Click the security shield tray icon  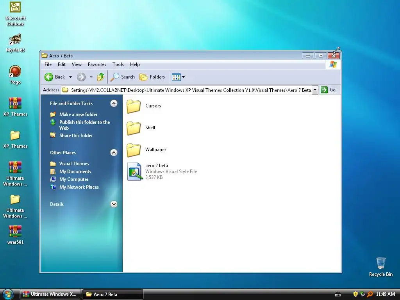point(355,294)
